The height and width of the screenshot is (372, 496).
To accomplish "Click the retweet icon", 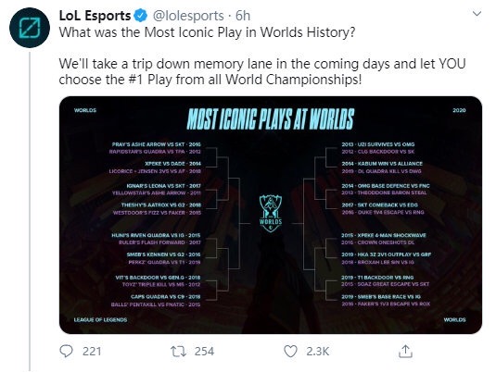I will [x=178, y=351].
